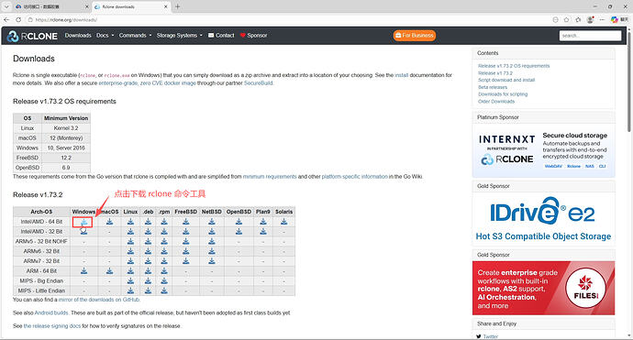Viewport: 633px width, 340px height.
Task: Open mirror of the downloads on GitHub
Action: (99, 300)
